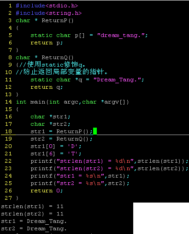The width and height of the screenshot is (189, 234).
Task: Click output line 'strlen(str2) = 11'
Action: tap(32, 214)
